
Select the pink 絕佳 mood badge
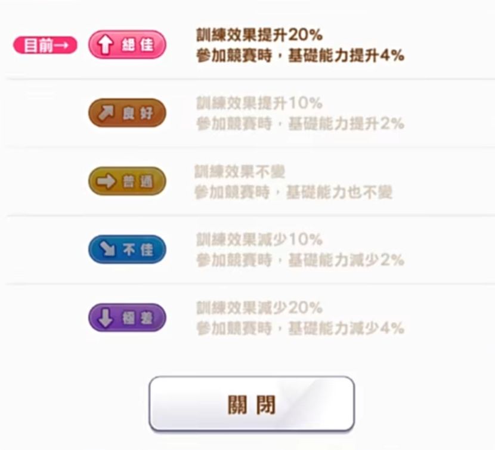pyautogui.click(x=127, y=45)
